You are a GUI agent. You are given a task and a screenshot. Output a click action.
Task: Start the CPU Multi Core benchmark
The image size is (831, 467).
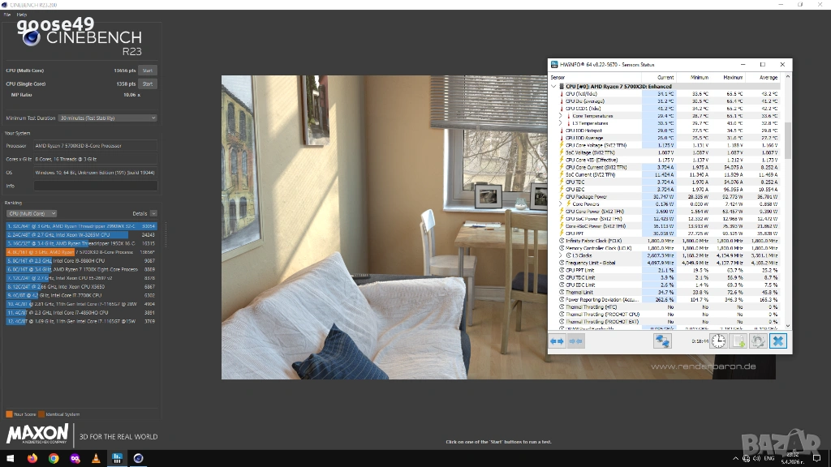[x=147, y=71]
